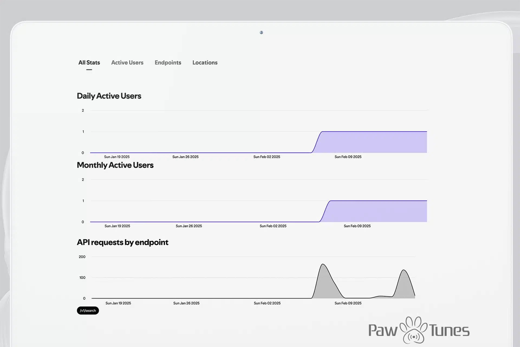
Task: Toggle the /v1/search endpoint legend pill
Action: click(x=88, y=310)
